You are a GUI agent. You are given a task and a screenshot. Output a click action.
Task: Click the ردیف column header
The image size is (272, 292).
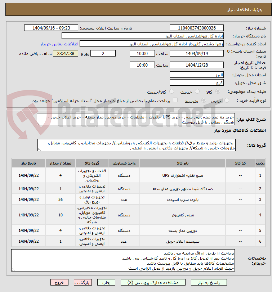click(x=260, y=163)
